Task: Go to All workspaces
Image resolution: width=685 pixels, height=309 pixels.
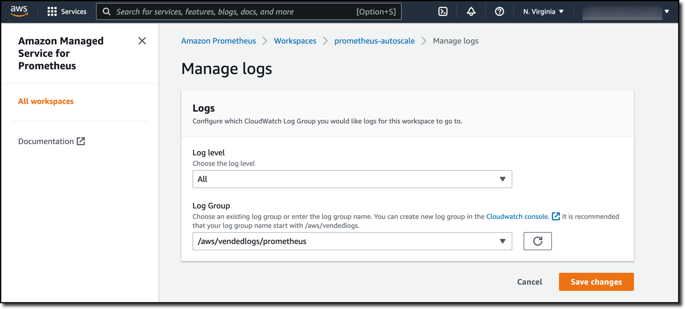Action: tap(46, 101)
